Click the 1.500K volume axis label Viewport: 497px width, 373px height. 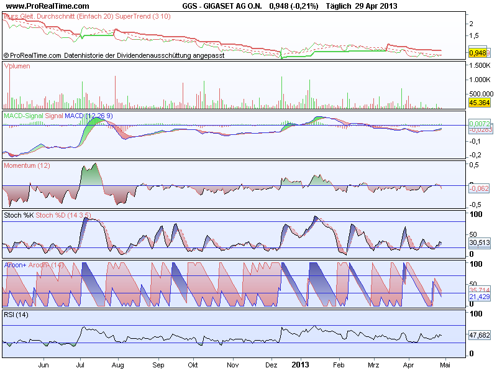coord(480,65)
